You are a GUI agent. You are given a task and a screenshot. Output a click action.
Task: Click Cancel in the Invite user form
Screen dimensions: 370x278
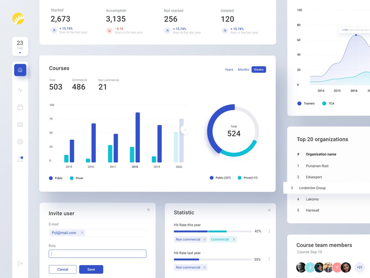click(63, 269)
